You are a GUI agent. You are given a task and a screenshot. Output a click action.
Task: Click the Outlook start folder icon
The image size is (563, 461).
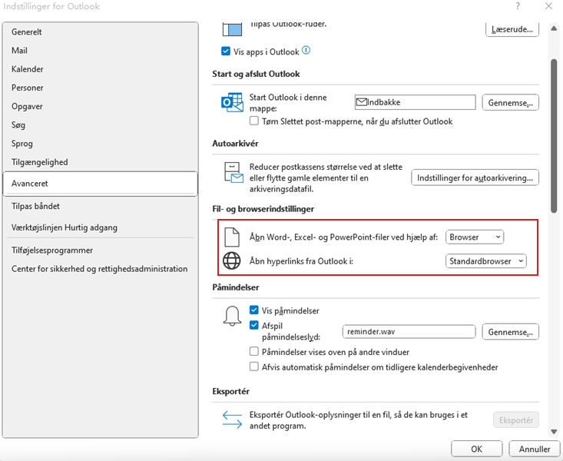pyautogui.click(x=232, y=102)
